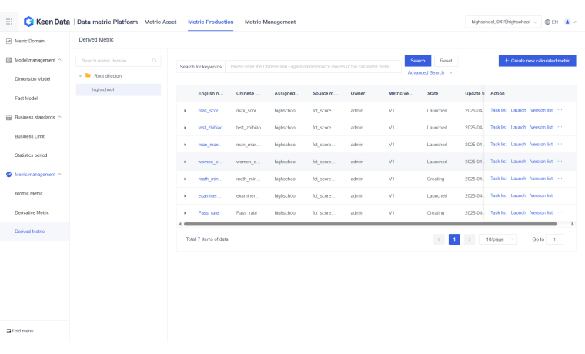Collapse the Model management section

[60, 59]
